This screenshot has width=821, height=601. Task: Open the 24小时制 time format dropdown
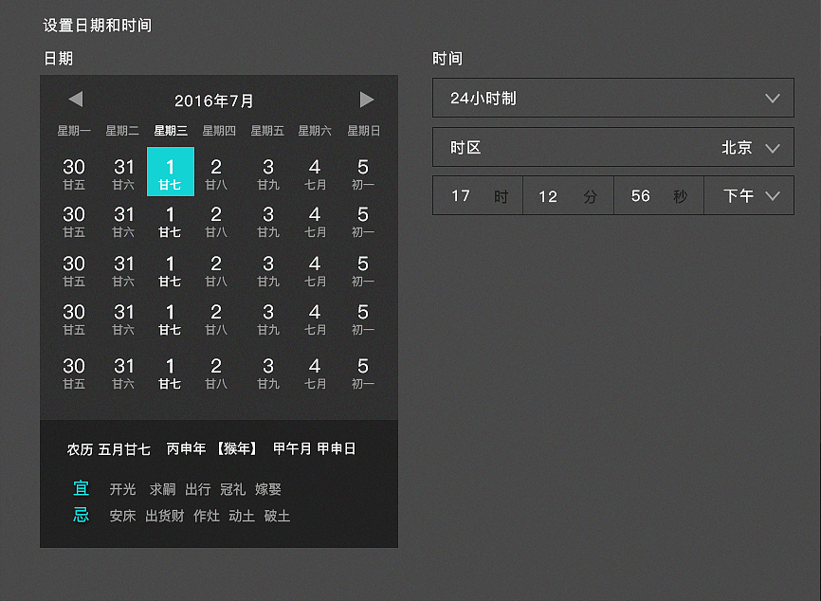(x=612, y=98)
